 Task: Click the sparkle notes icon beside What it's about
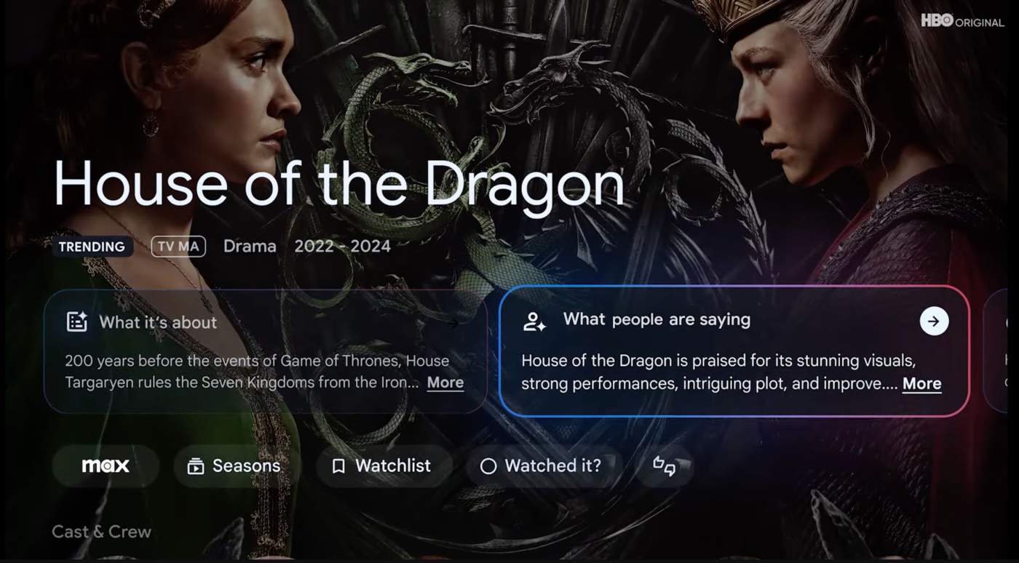77,322
